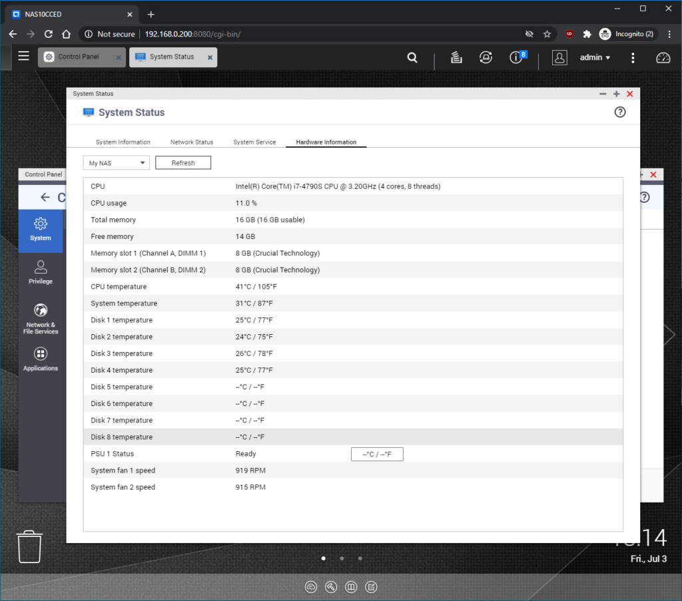The image size is (682, 601).
Task: Click the Free memory value 14 GB
Action: (x=245, y=236)
